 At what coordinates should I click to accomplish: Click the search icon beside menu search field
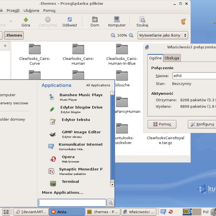(111, 203)
